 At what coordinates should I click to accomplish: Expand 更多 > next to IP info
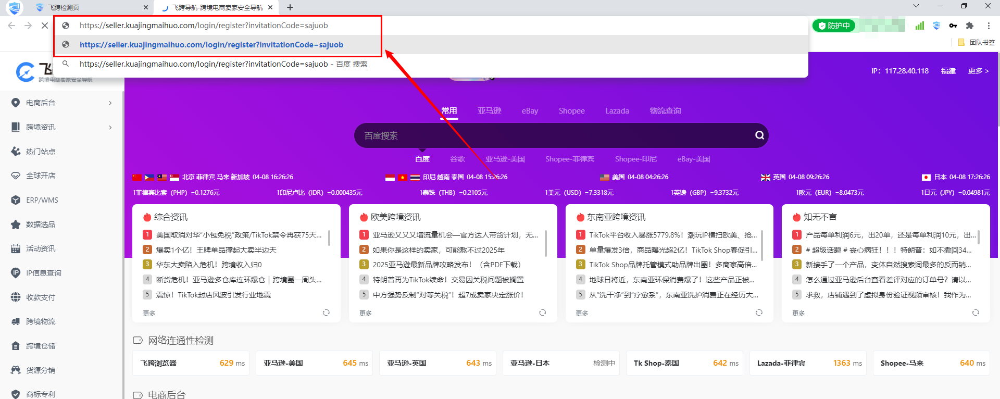tap(978, 71)
